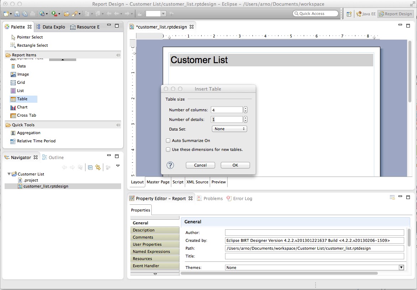
Task: Switch to the Problems tab
Action: (x=210, y=198)
